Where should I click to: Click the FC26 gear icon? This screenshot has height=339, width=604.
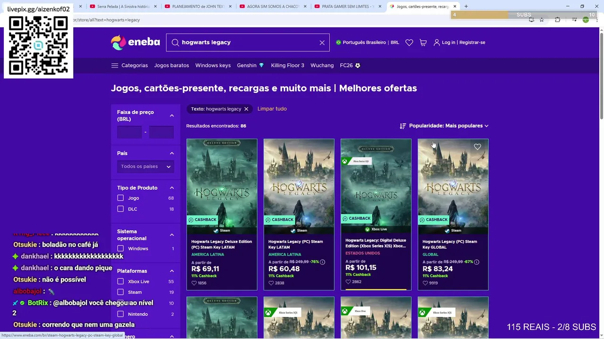click(358, 65)
